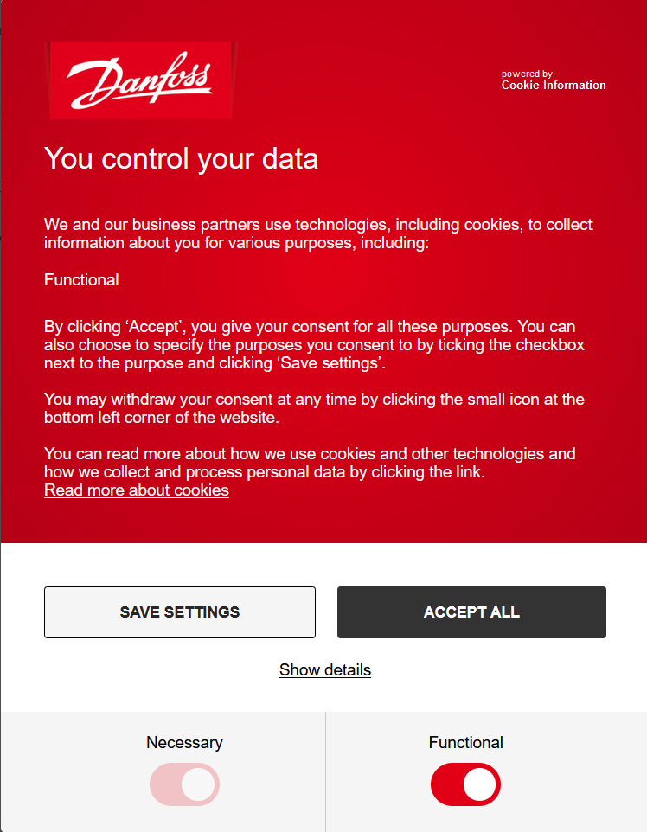Screen dimensions: 647x832
Task: Expand the 'Show details' section
Action: [x=325, y=670]
